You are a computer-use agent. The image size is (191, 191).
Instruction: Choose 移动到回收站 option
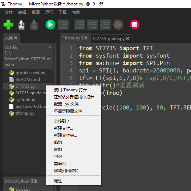click(x=73, y=171)
